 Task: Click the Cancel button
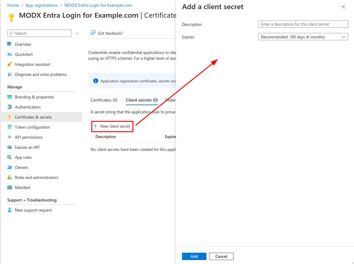(x=221, y=256)
